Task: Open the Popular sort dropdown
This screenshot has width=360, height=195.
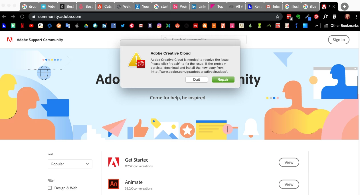Action: tap(70, 164)
